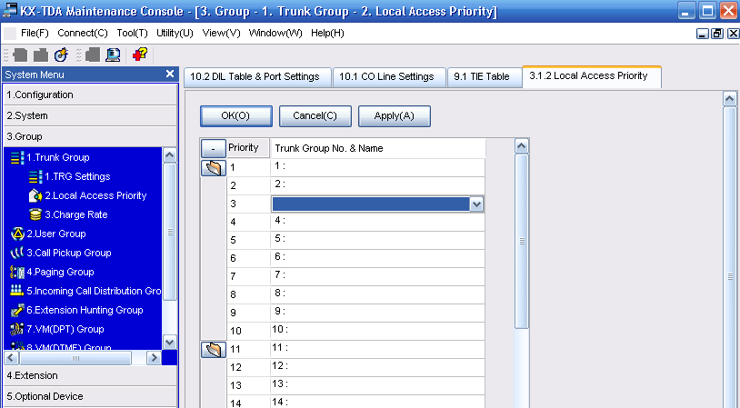Click system menu horizontal scroll right arrow
The height and width of the screenshot is (408, 740).
point(154,358)
